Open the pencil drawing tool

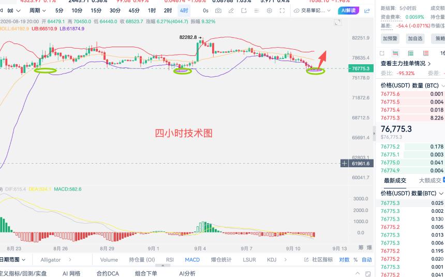[231, 10]
